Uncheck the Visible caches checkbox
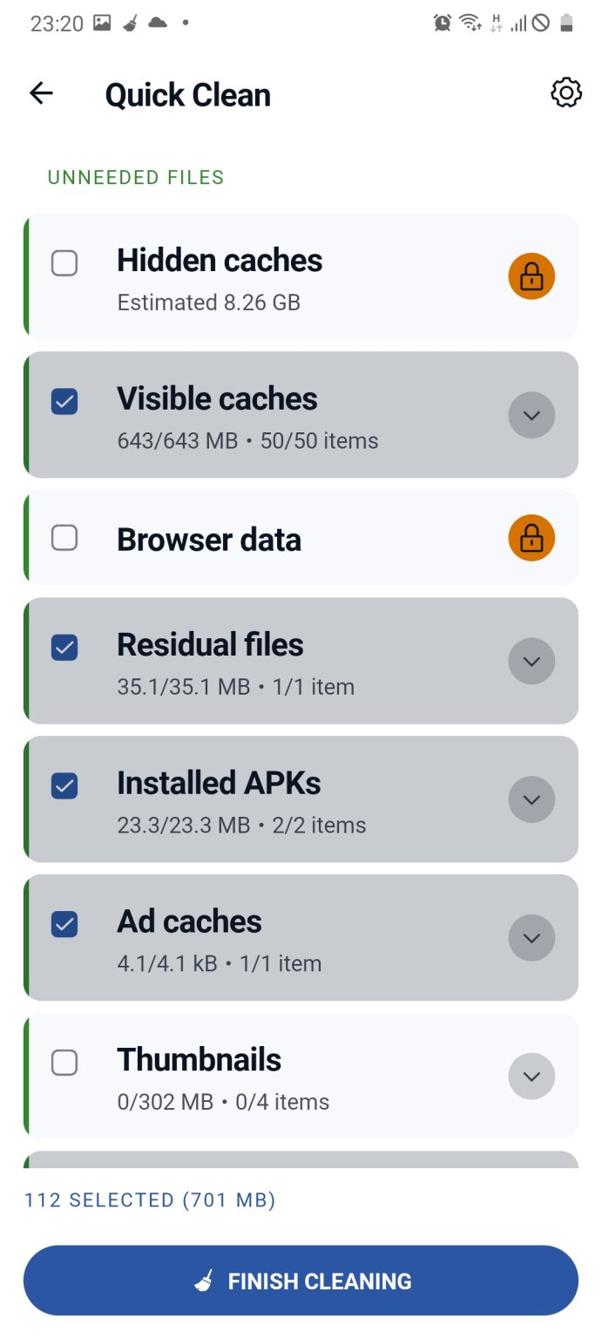The height and width of the screenshot is (1339, 602). pos(64,401)
